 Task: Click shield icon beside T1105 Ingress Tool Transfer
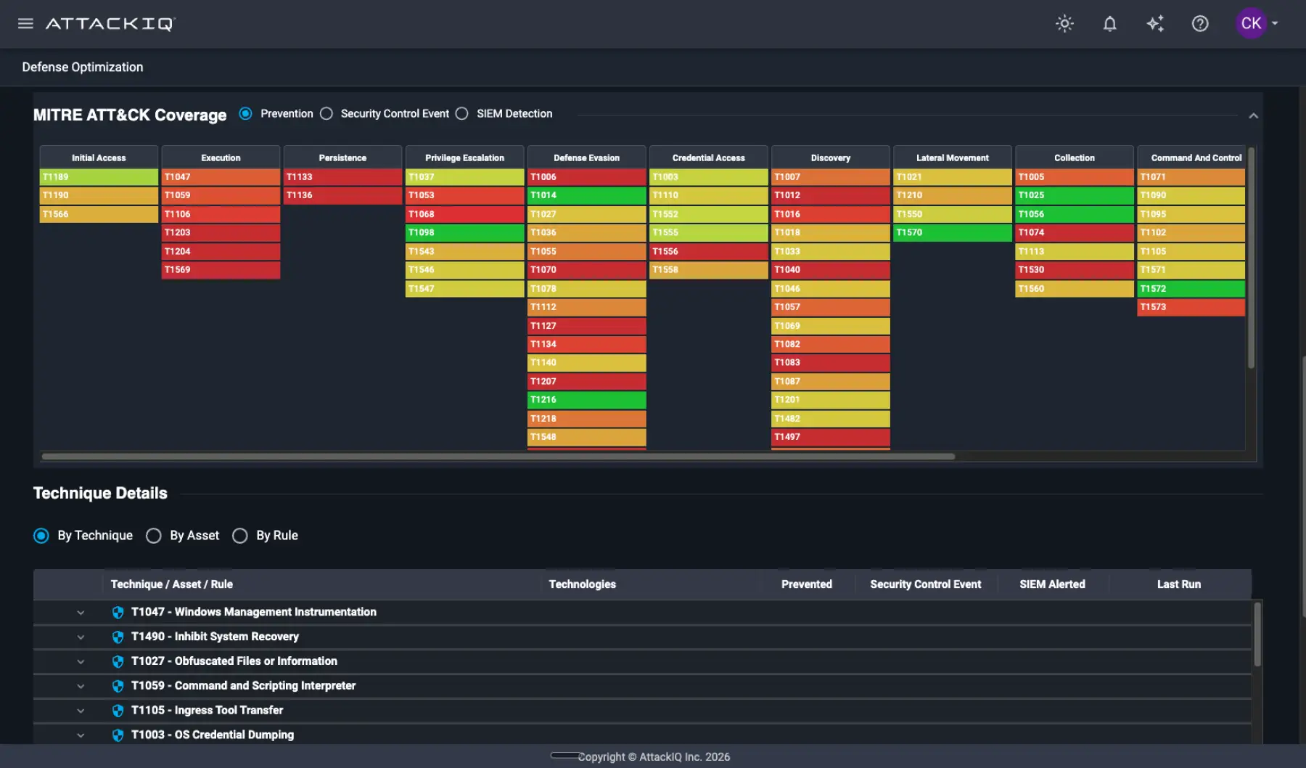(118, 711)
